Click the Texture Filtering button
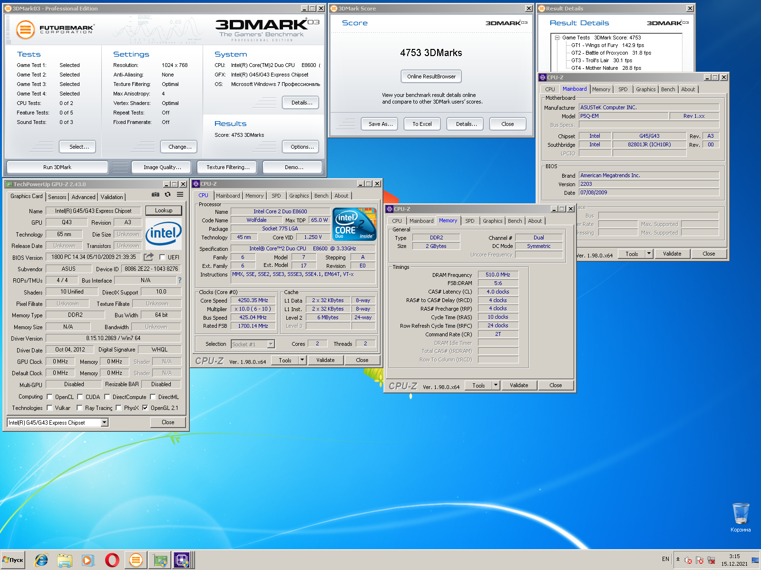Screen dimensions: 761x570 point(228,167)
